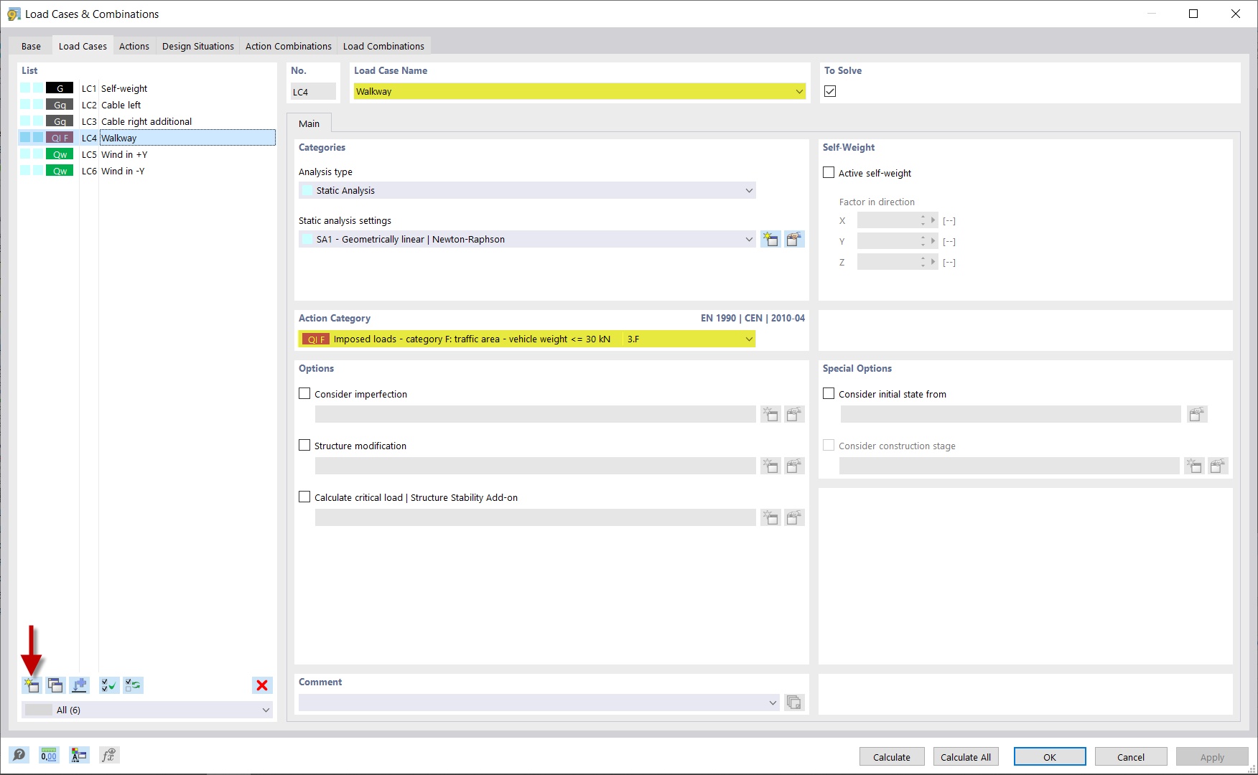The image size is (1258, 775).
Task: Expand the Analysis type dropdown
Action: pos(527,190)
